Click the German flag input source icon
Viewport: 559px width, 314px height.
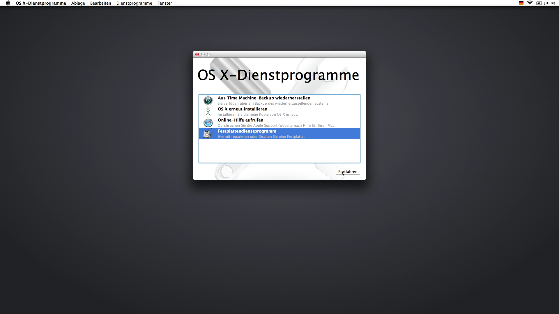pos(521,3)
